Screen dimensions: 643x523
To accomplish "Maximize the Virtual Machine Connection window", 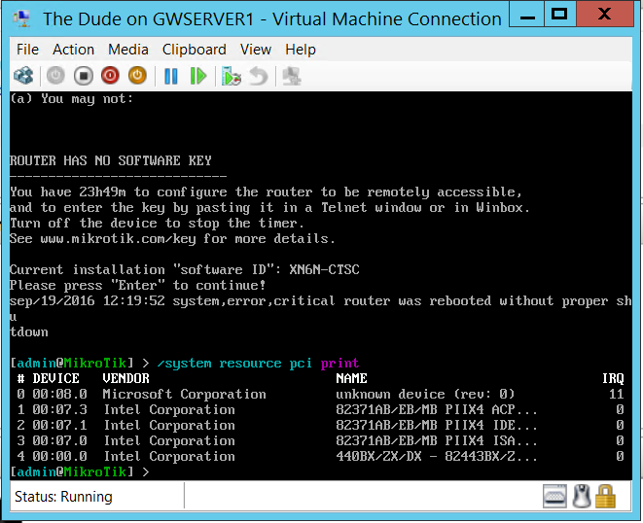I will point(559,15).
